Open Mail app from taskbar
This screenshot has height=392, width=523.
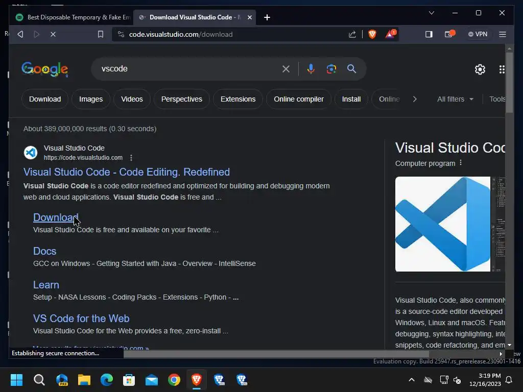click(152, 380)
